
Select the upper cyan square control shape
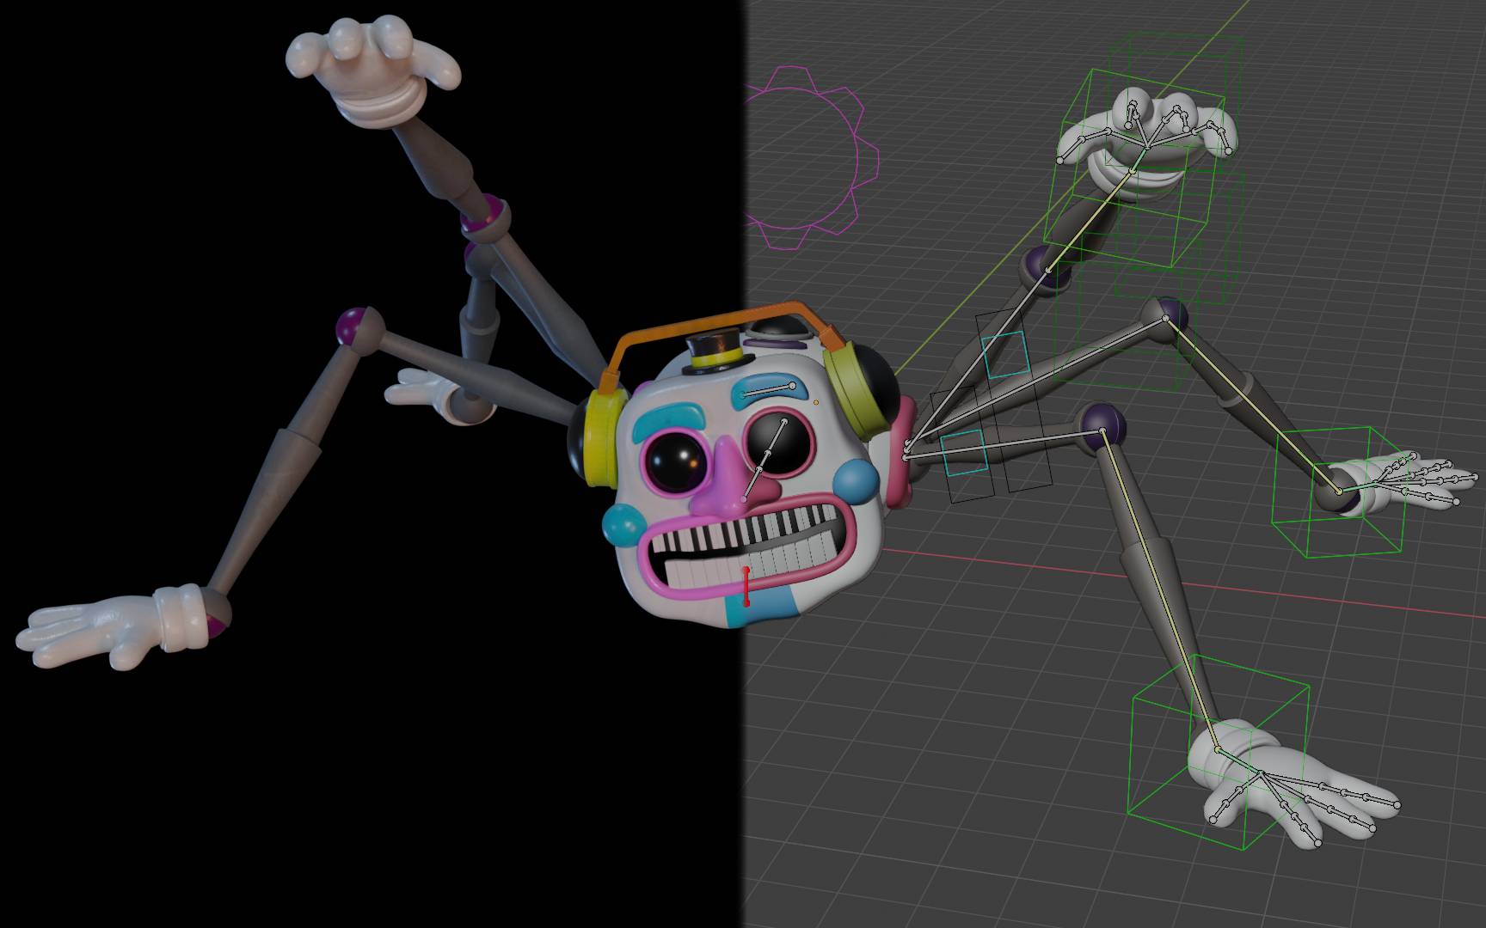[x=1005, y=355]
